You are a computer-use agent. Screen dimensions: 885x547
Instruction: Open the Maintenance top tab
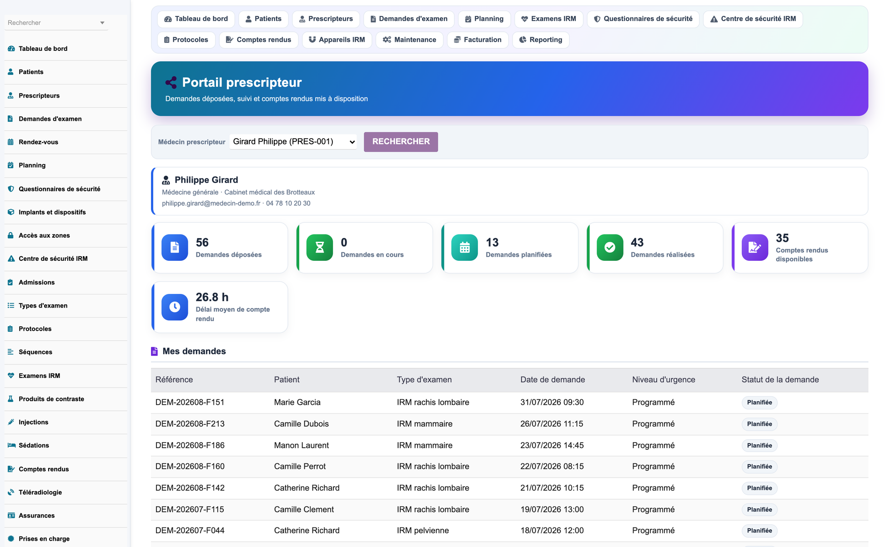coord(409,40)
